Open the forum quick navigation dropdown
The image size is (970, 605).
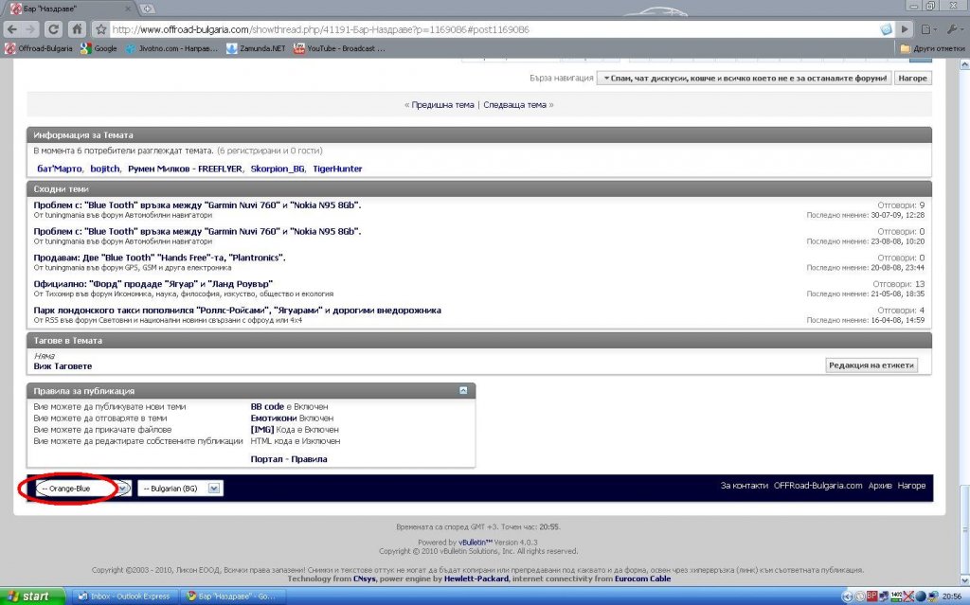pos(745,78)
